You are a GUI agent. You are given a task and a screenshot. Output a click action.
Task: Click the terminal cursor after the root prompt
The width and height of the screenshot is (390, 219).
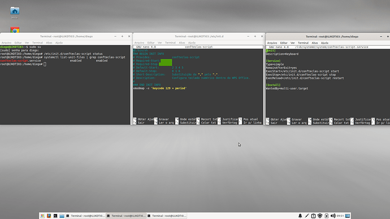pos(45,64)
